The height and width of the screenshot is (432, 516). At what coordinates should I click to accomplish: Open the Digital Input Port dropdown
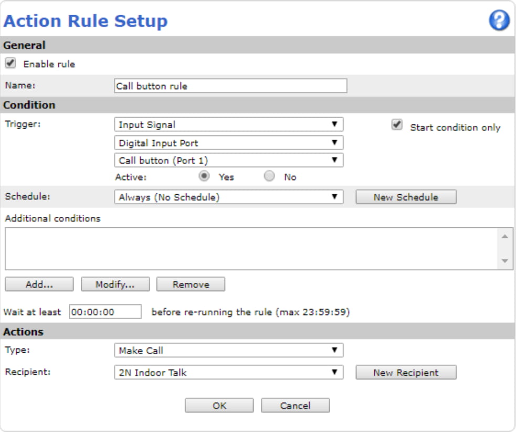point(229,143)
